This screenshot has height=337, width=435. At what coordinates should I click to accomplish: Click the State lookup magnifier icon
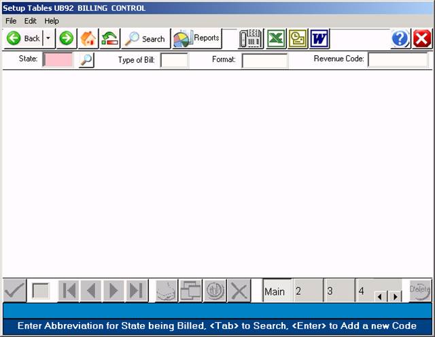click(x=86, y=60)
